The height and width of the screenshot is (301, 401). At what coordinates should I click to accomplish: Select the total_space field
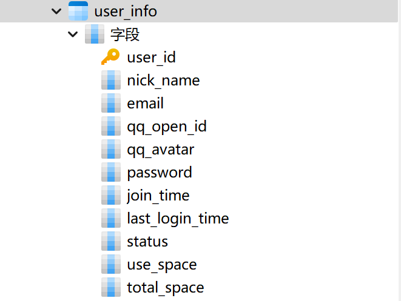(166, 288)
